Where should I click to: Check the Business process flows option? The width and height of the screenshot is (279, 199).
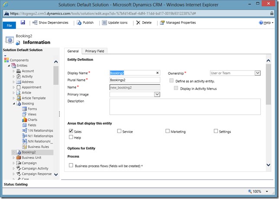[x=71, y=165]
